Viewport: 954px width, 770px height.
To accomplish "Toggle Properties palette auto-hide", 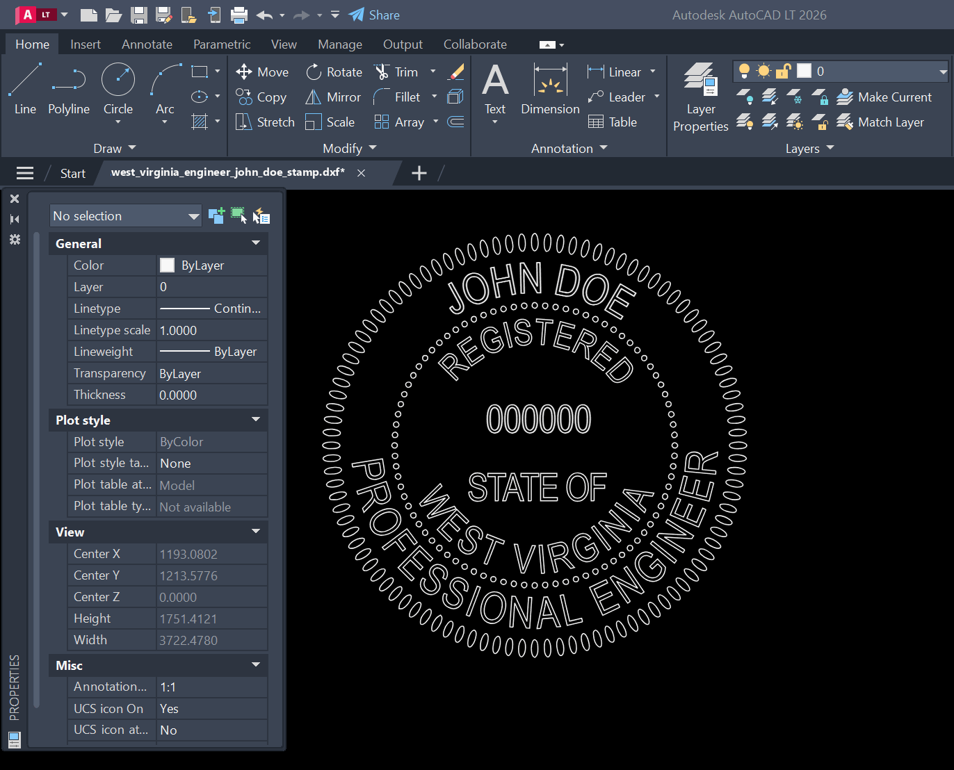I will [x=15, y=219].
